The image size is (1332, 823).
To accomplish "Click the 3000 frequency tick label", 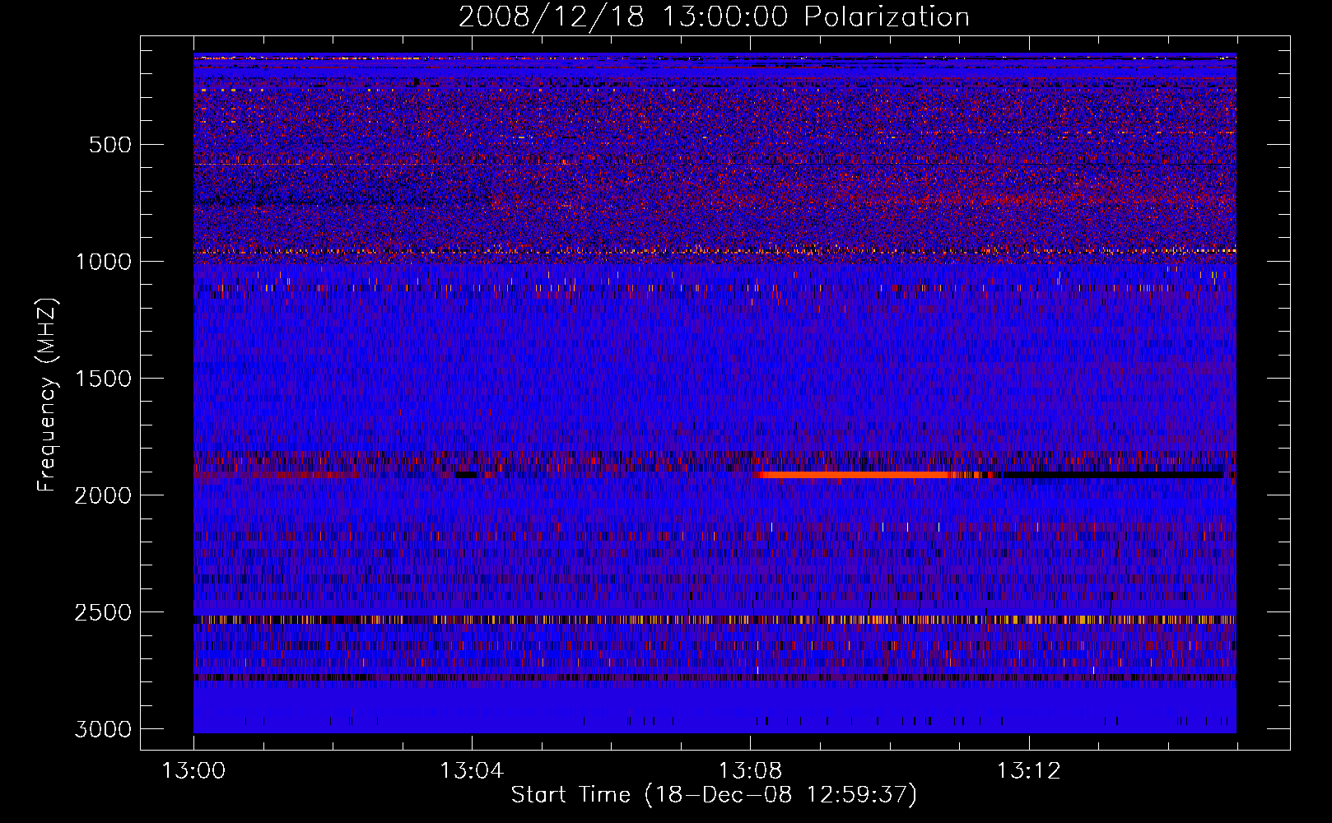I will 103,729.
